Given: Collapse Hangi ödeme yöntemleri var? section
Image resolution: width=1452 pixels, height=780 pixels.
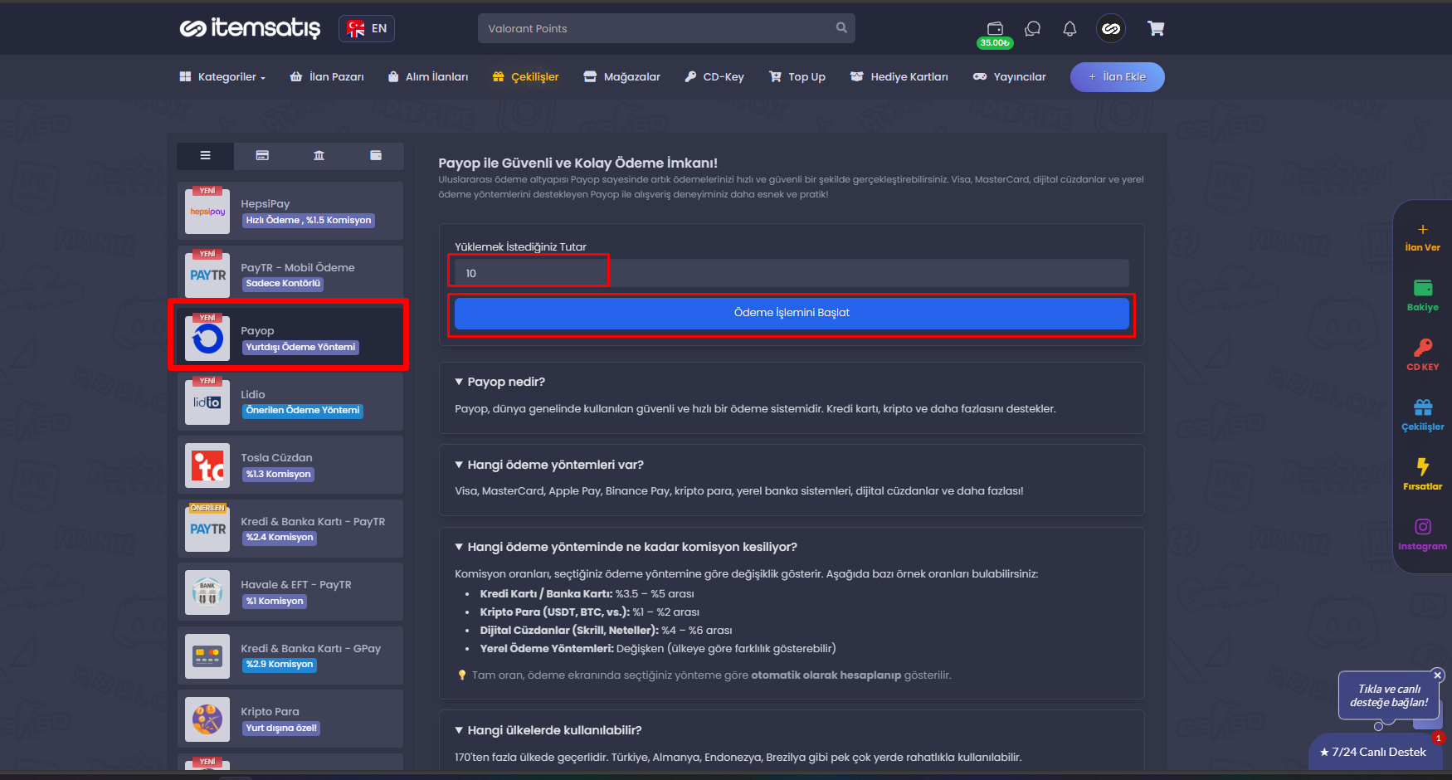Looking at the screenshot, I should [x=549, y=465].
